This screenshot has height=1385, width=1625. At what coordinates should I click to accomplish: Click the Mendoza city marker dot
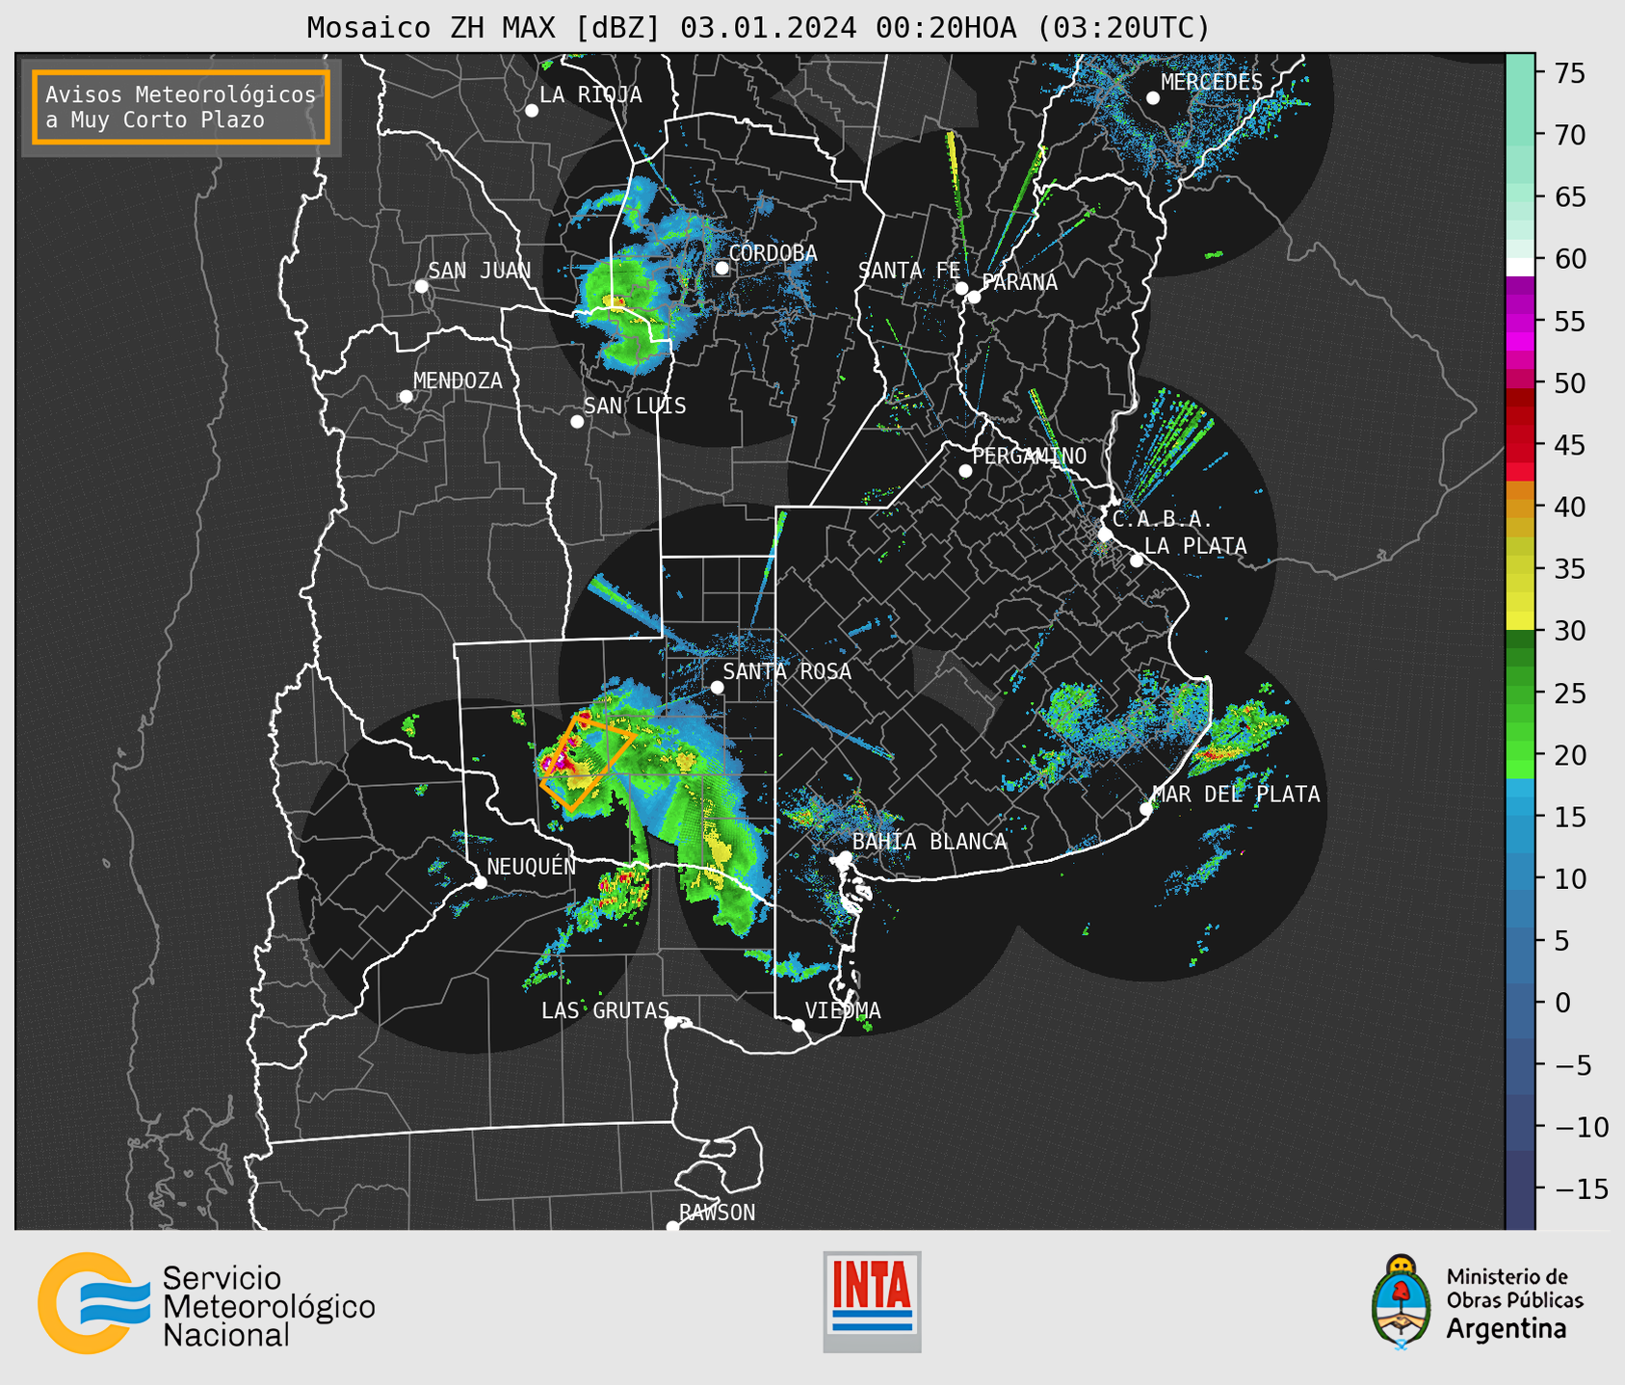pyautogui.click(x=406, y=397)
